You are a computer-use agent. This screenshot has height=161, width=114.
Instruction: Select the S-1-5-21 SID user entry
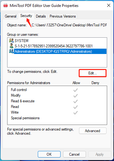point(54,46)
